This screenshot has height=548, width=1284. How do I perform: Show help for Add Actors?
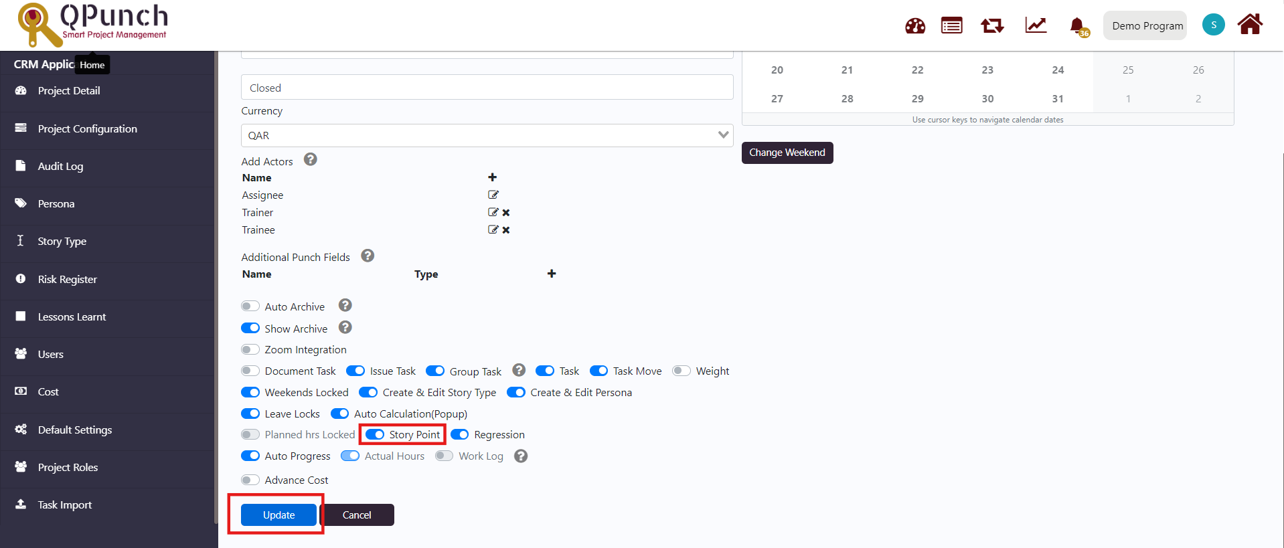311,159
